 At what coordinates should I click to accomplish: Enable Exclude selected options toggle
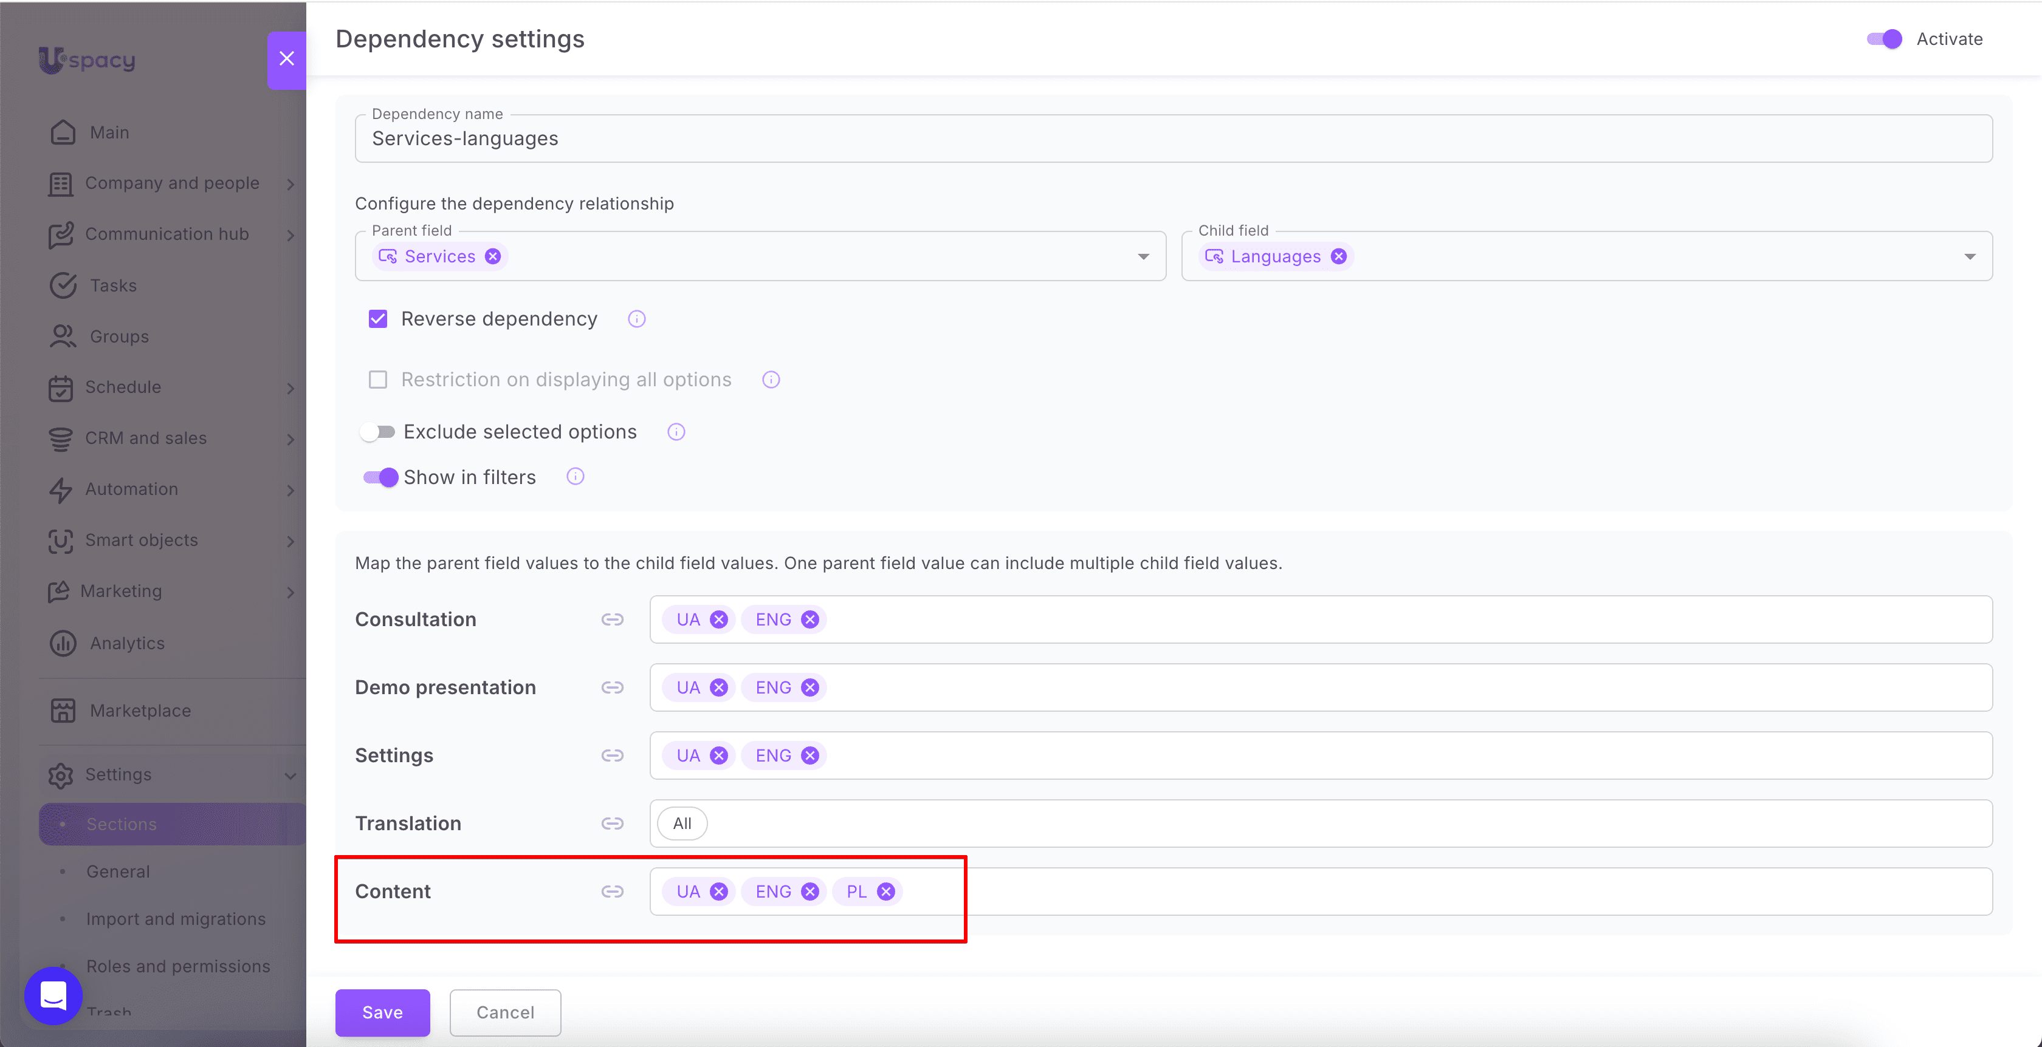click(378, 432)
